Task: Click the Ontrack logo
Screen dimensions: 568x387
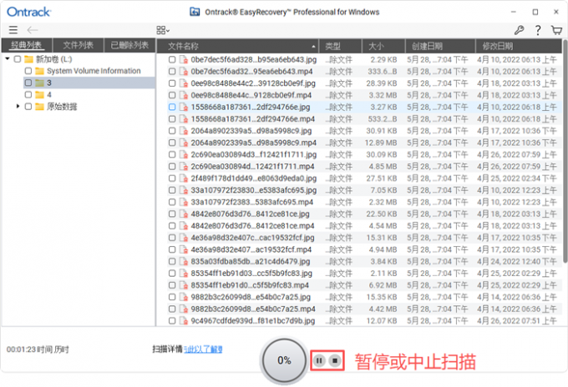Action: click(x=29, y=12)
